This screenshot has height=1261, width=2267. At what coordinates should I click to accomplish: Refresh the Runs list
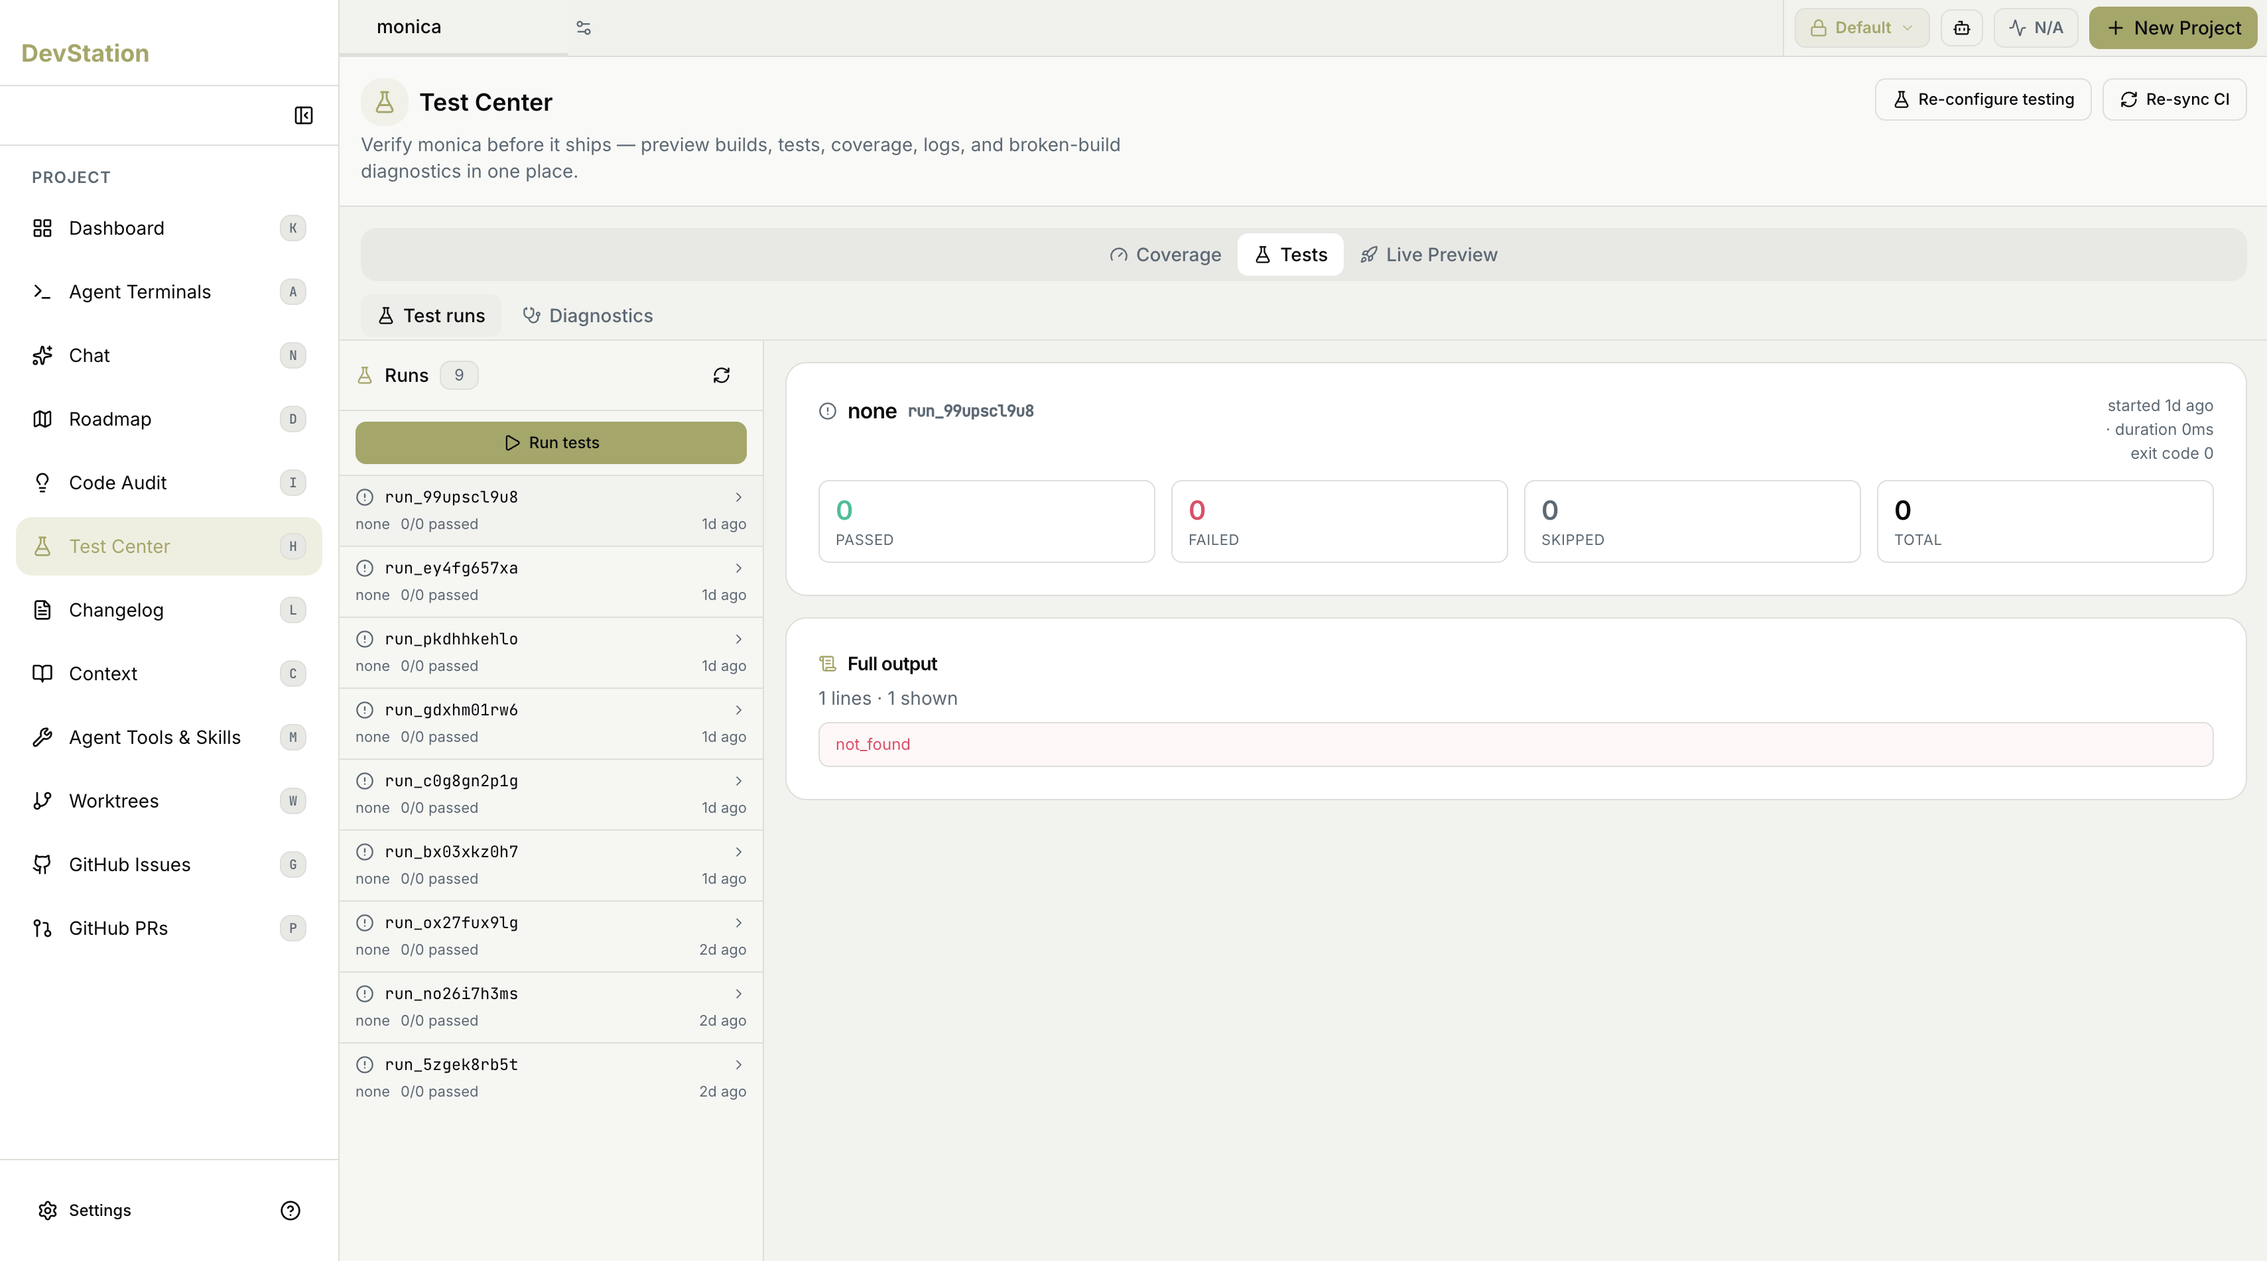tap(722, 376)
